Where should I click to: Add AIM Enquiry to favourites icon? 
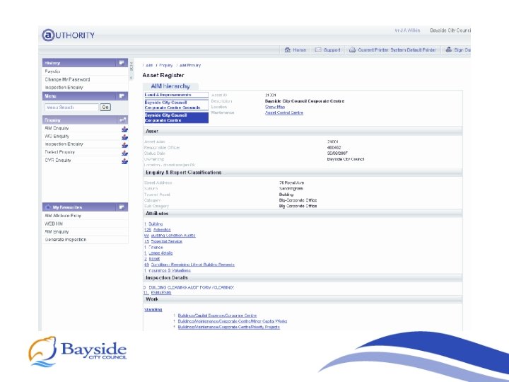pyautogui.click(x=124, y=129)
